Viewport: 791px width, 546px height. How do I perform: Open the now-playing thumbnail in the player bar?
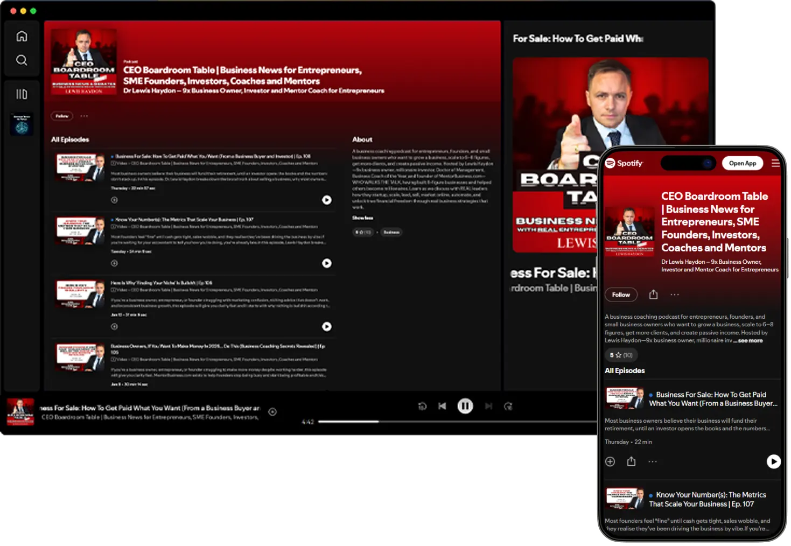coord(20,412)
